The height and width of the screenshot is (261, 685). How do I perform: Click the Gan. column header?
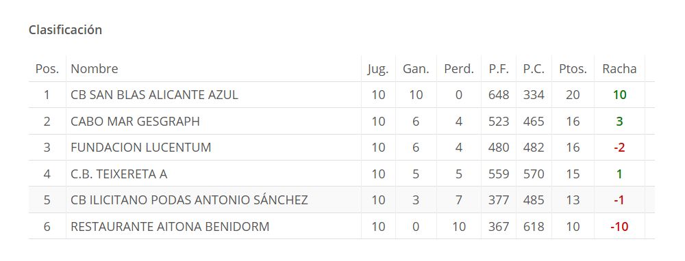click(416, 69)
